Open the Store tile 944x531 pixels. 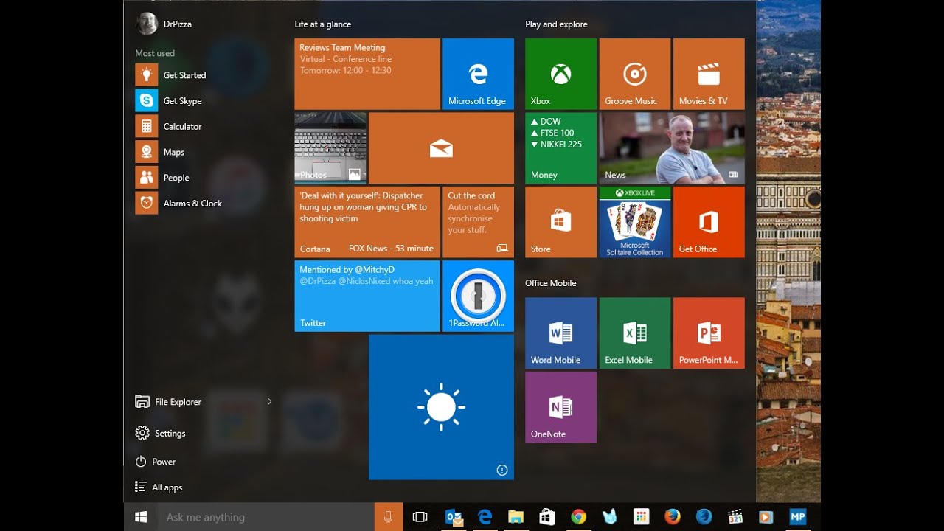(560, 222)
